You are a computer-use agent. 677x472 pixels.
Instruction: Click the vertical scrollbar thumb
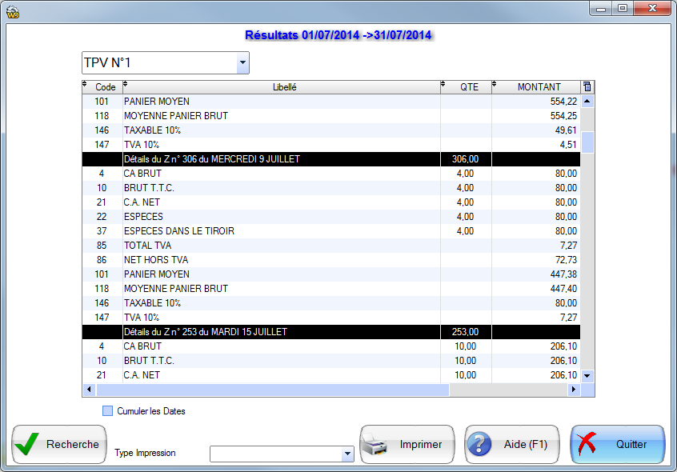(x=587, y=142)
